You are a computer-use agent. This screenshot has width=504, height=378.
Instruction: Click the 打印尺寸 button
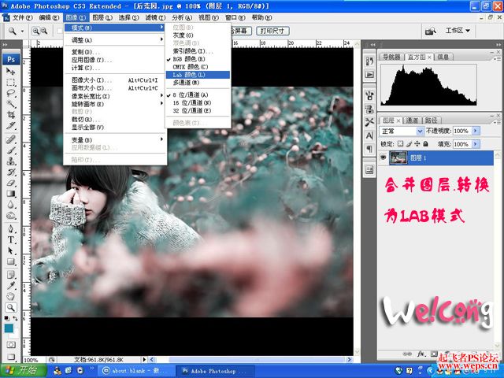[272, 31]
